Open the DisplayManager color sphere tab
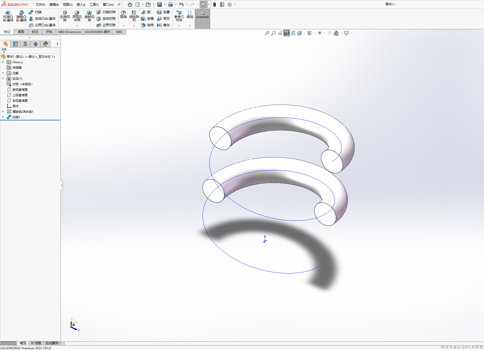This screenshot has width=484, height=350. pyautogui.click(x=46, y=44)
